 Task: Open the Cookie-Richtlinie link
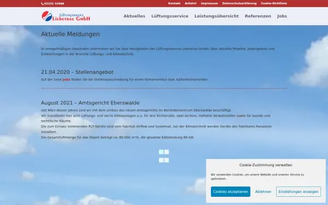tap(274, 3)
